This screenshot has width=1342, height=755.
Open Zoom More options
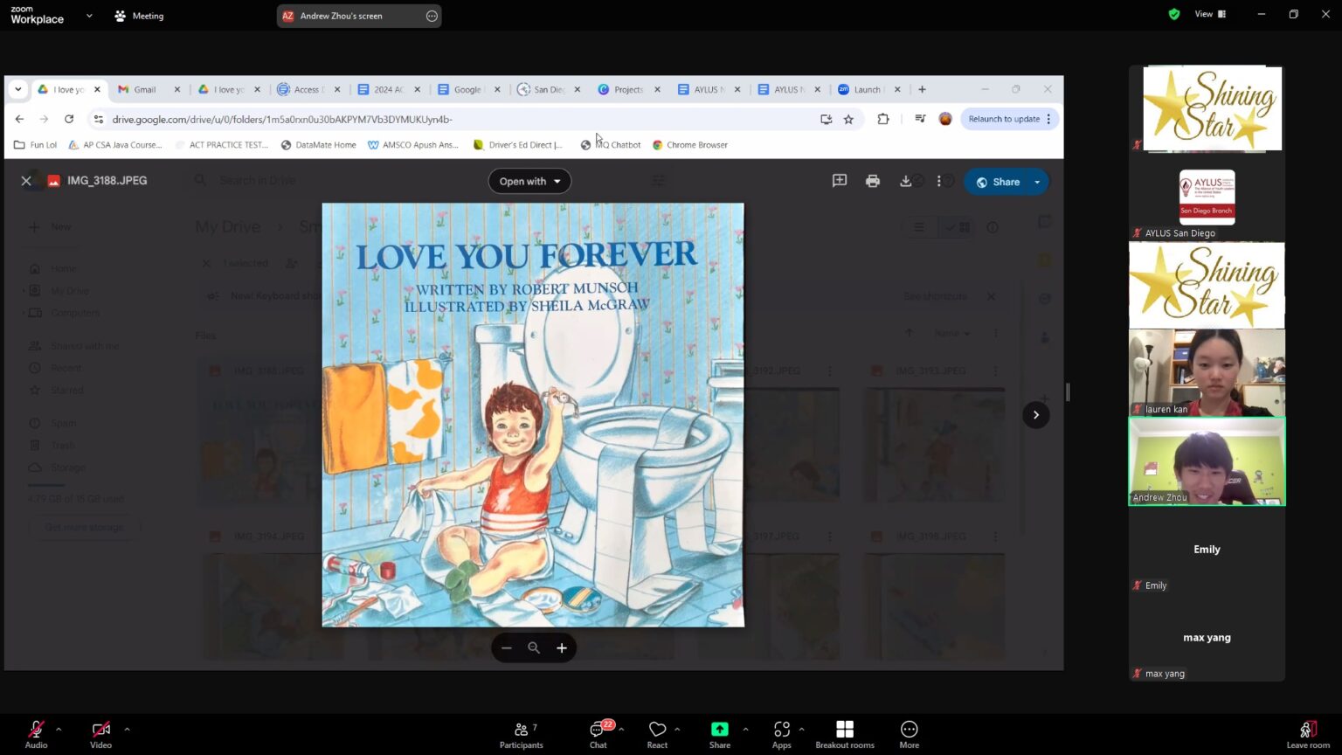[x=910, y=734]
